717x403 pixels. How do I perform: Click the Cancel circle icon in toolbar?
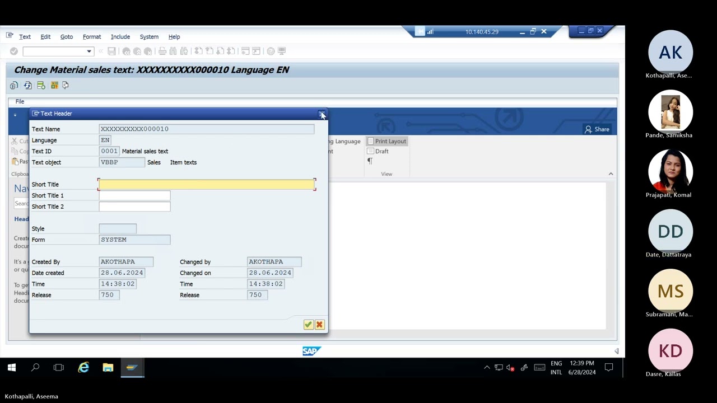pos(147,51)
